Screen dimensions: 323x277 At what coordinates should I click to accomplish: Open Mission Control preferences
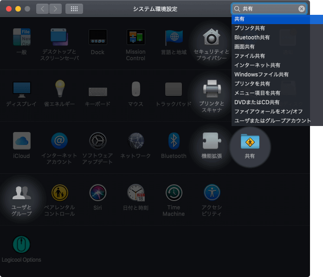136,37
